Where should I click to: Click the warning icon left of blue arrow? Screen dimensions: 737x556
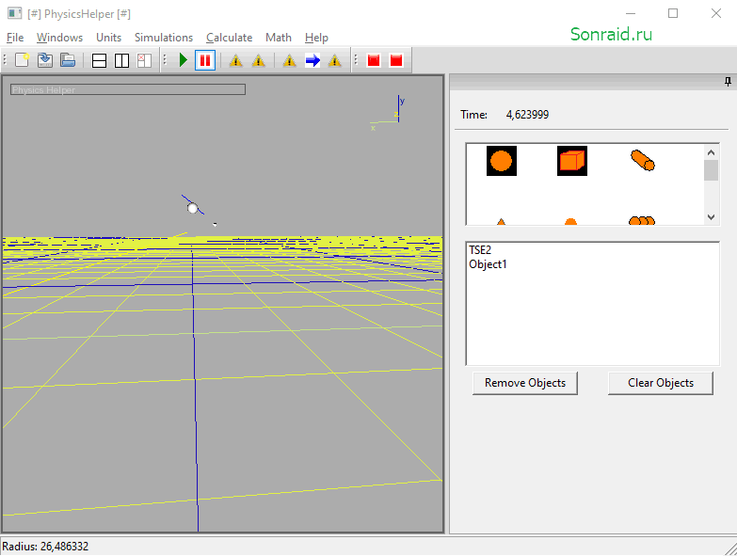pyautogui.click(x=289, y=60)
